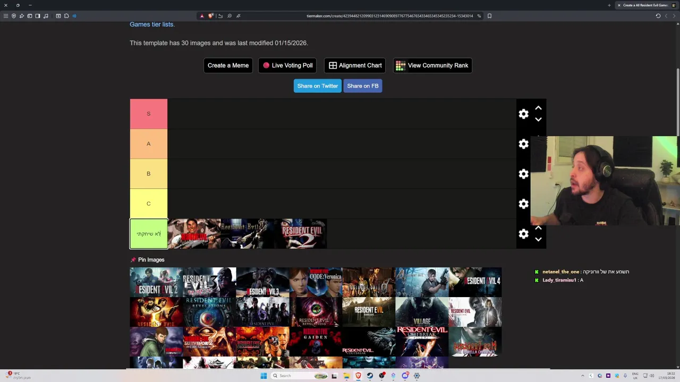Edit the green Hebrew tier label
This screenshot has height=382, width=680.
click(x=149, y=234)
